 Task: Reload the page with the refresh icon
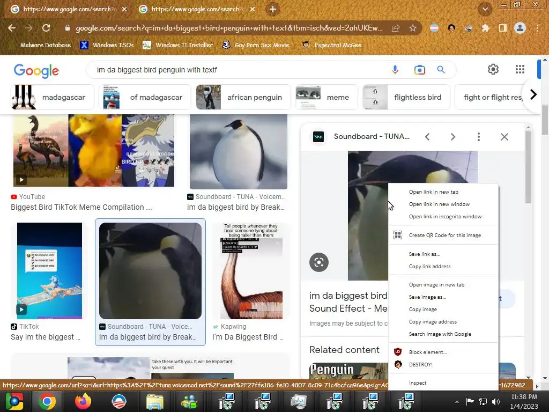(x=46, y=28)
